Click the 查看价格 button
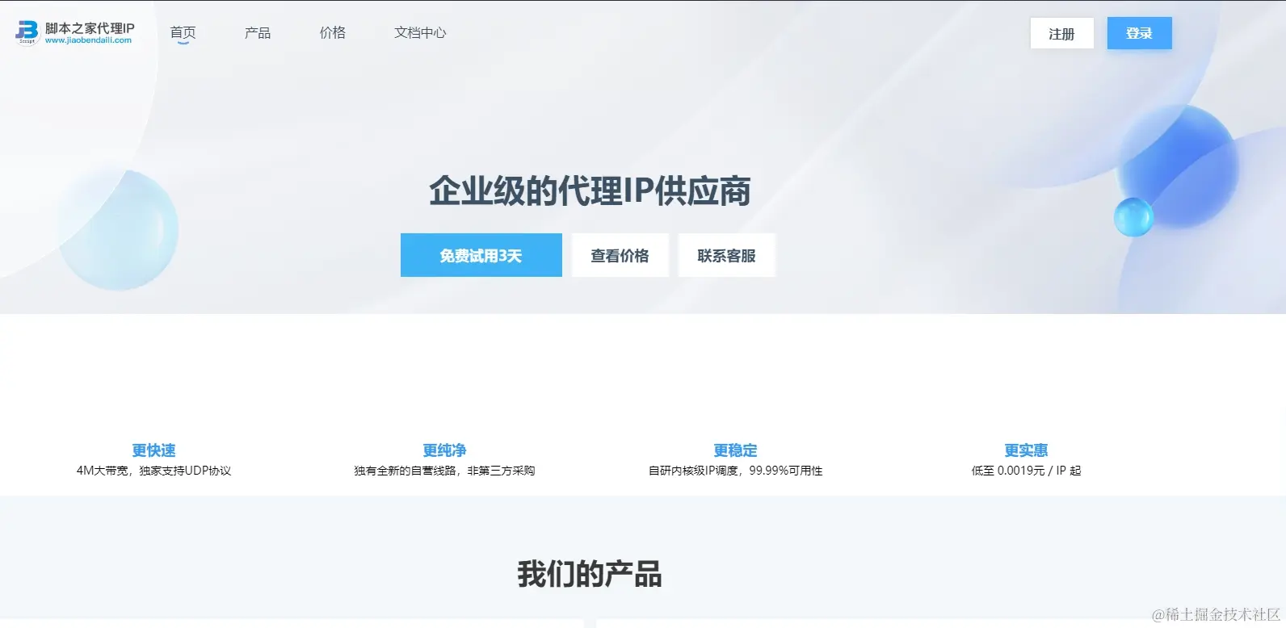Image resolution: width=1286 pixels, height=628 pixels. click(620, 255)
